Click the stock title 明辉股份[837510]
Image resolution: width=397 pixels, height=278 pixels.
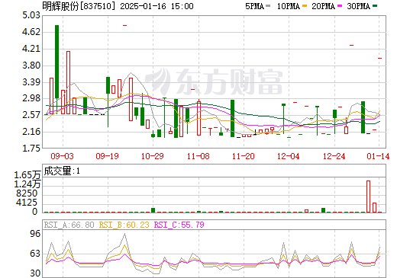(x=79, y=6)
